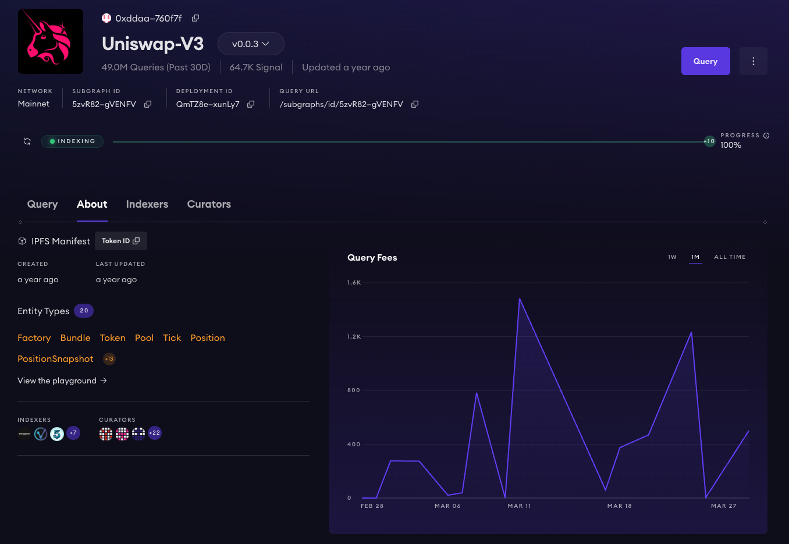Click the Token ID copy button
This screenshot has width=789, height=544.
click(121, 241)
